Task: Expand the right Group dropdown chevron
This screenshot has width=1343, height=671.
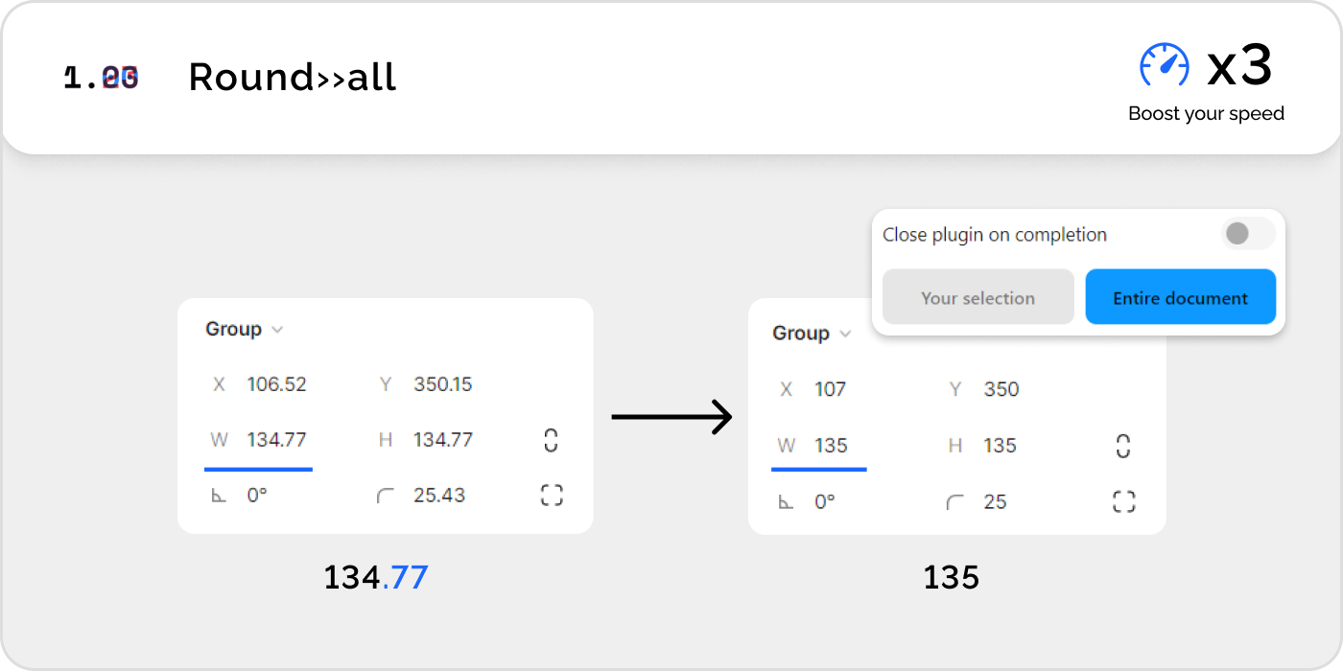Action: [845, 334]
